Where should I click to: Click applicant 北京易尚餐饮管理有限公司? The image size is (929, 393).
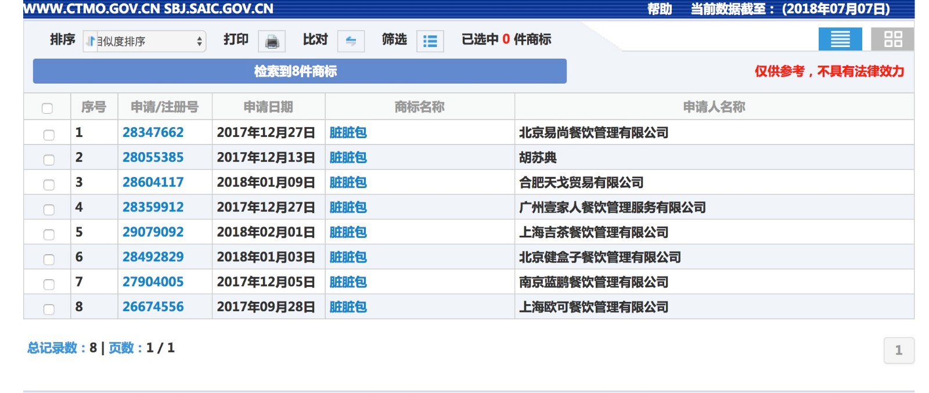tap(594, 132)
